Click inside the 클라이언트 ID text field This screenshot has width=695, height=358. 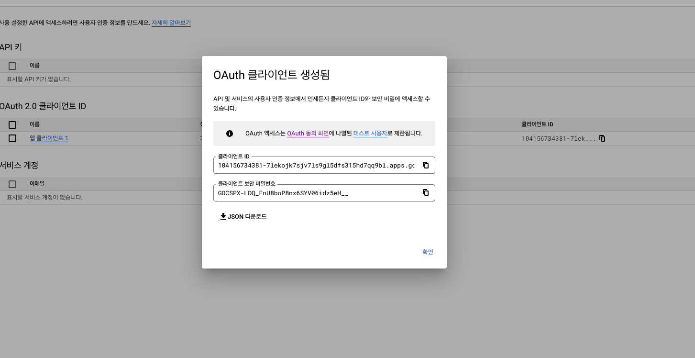[x=316, y=166]
